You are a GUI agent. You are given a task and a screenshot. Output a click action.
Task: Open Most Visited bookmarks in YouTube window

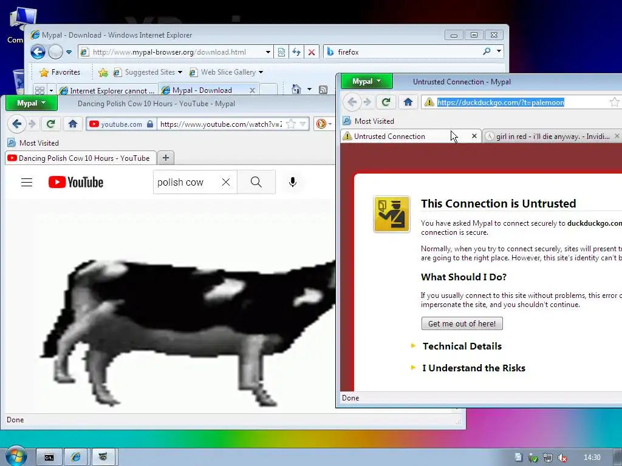(33, 143)
